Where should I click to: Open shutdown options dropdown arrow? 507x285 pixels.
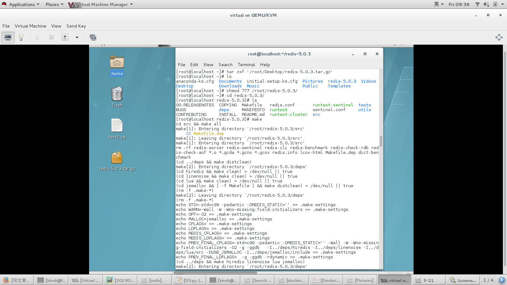click(77, 37)
